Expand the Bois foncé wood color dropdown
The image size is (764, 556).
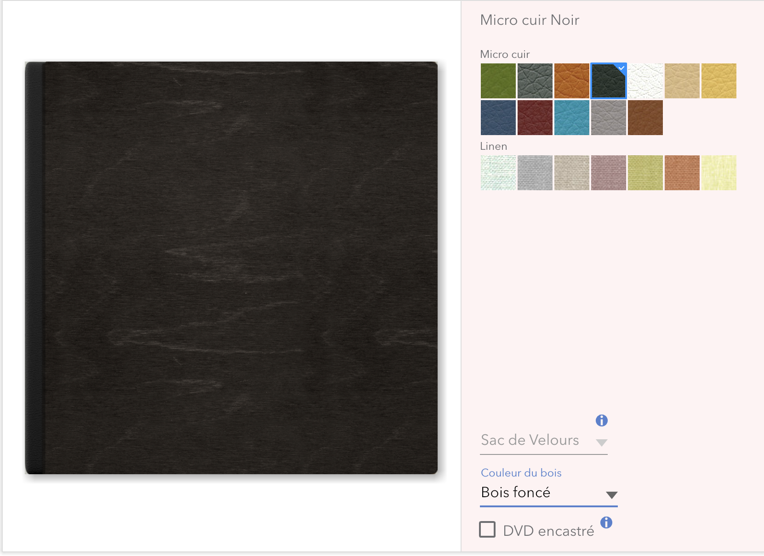549,494
